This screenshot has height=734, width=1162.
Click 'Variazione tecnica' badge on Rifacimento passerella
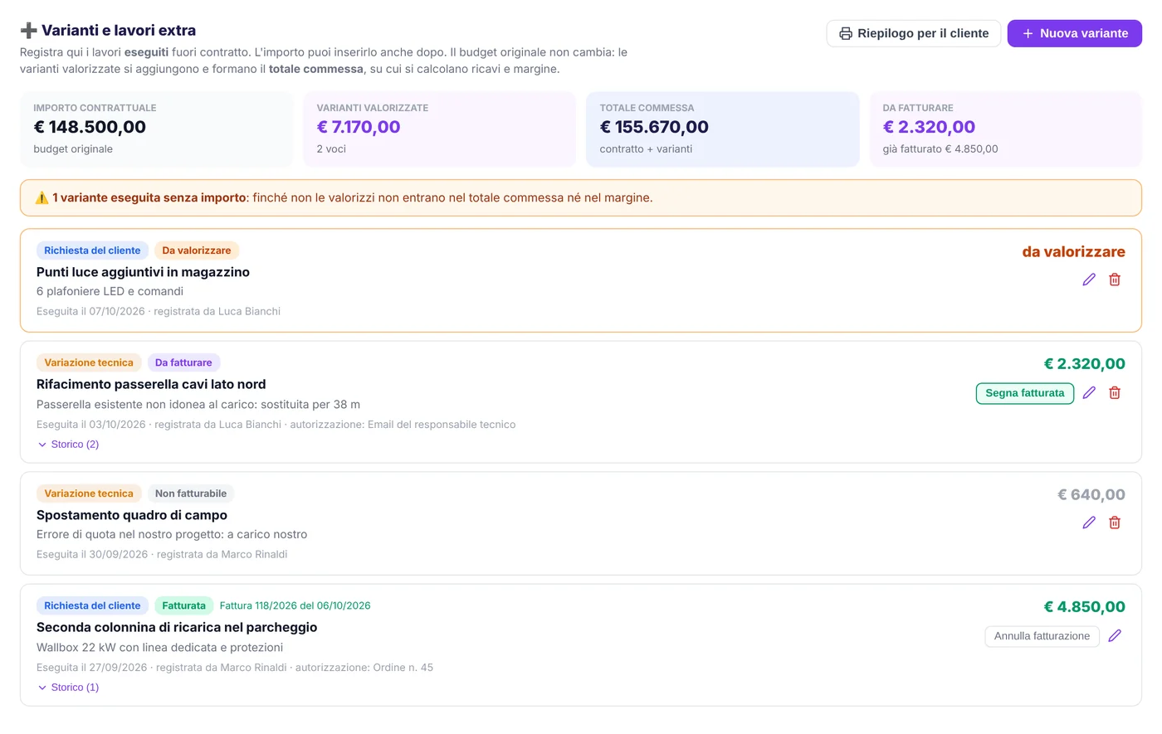(x=89, y=362)
